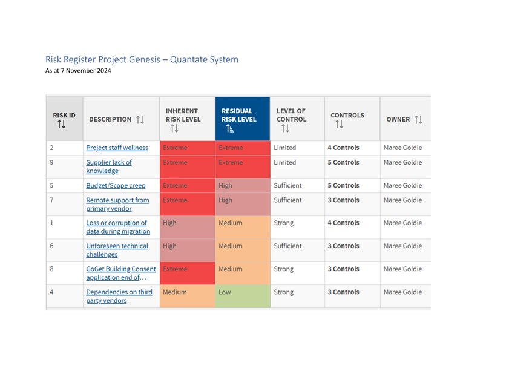Click High residual cell for Budget/Scope creep
The image size is (529, 374).
coord(243,185)
